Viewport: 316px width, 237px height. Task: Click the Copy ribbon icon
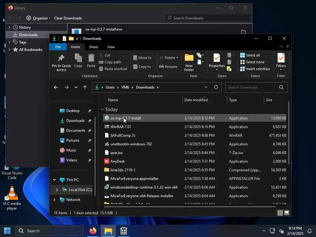[x=78, y=58]
